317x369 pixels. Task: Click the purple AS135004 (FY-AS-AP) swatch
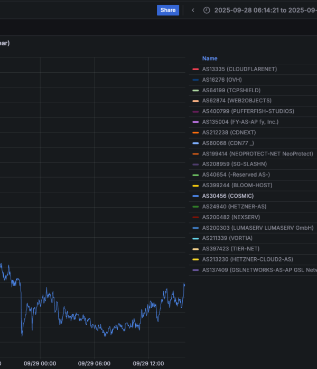pos(195,122)
